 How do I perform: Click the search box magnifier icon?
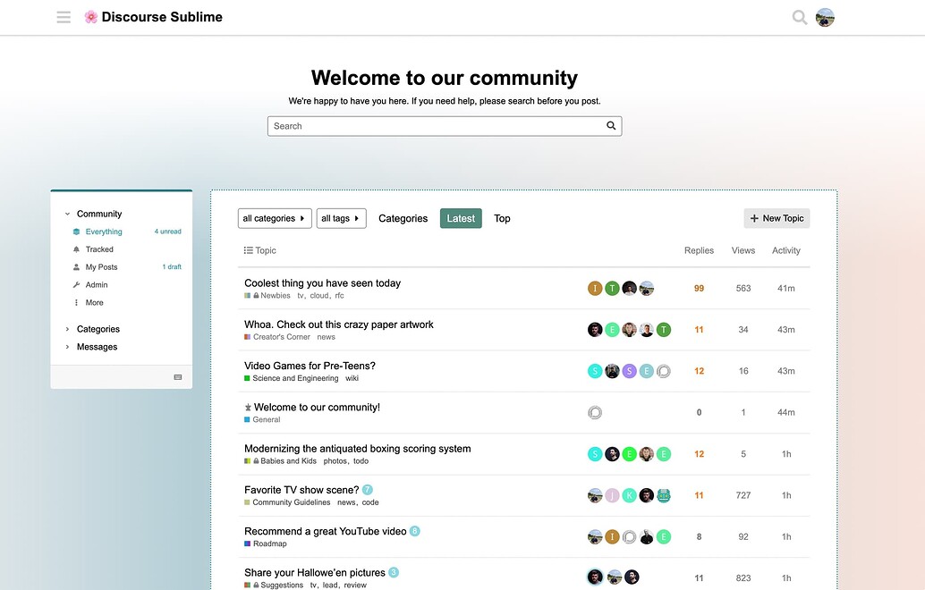611,126
